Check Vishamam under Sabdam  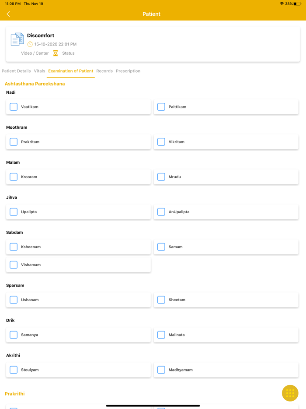pyautogui.click(x=14, y=265)
